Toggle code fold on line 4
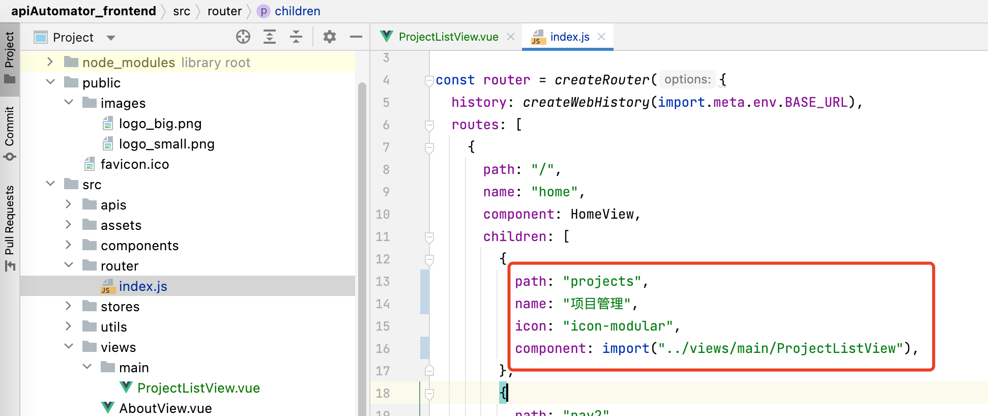The image size is (988, 416). coord(429,80)
